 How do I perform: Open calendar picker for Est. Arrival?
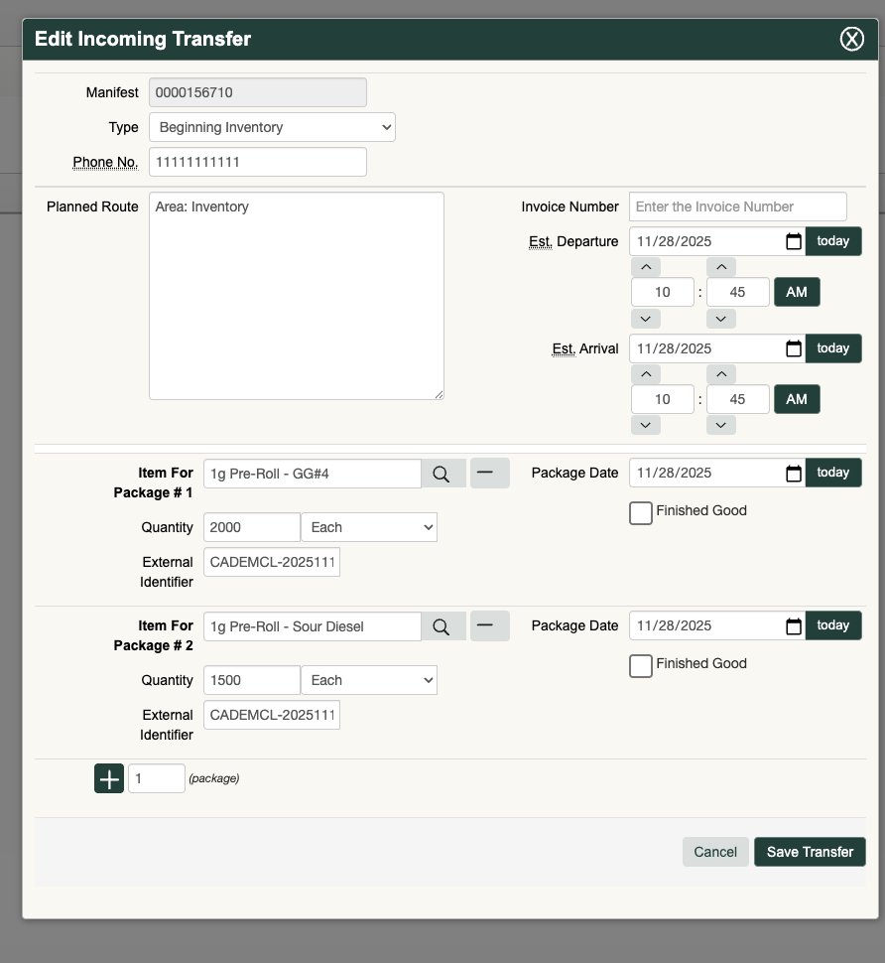pyautogui.click(x=793, y=348)
